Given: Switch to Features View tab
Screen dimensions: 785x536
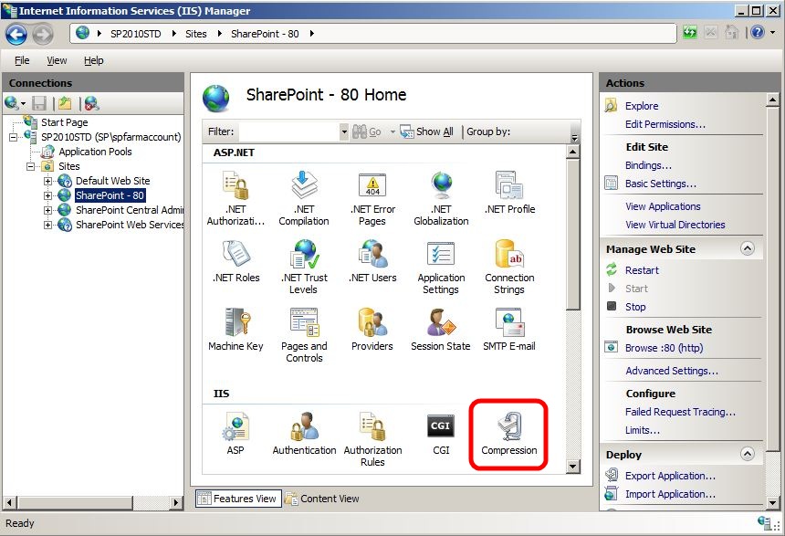Looking at the screenshot, I should pyautogui.click(x=238, y=499).
